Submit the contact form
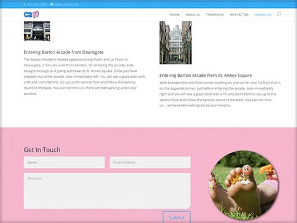Image resolution: width=297 pixels, height=223 pixels. [x=177, y=217]
